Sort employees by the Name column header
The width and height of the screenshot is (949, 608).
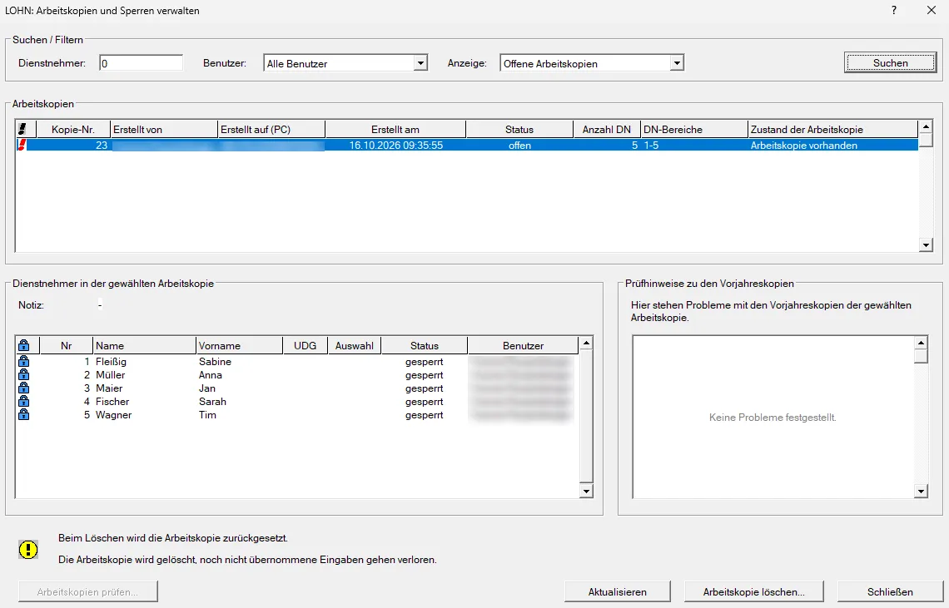(x=145, y=345)
